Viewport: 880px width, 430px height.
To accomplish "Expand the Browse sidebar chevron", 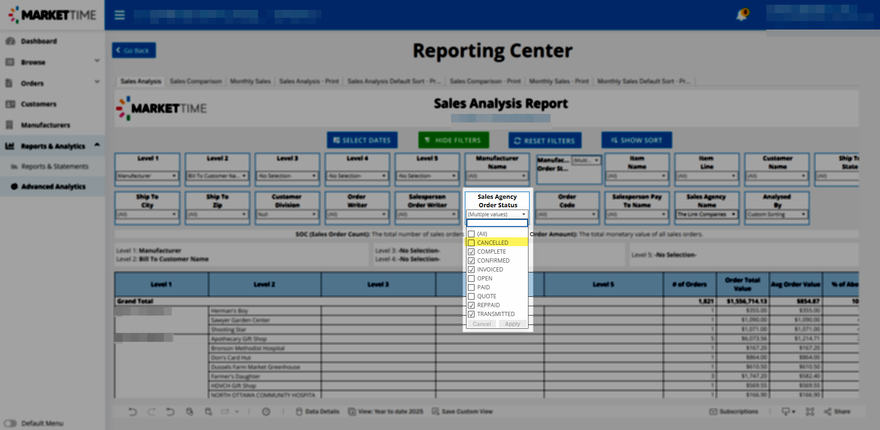I will click(x=97, y=60).
